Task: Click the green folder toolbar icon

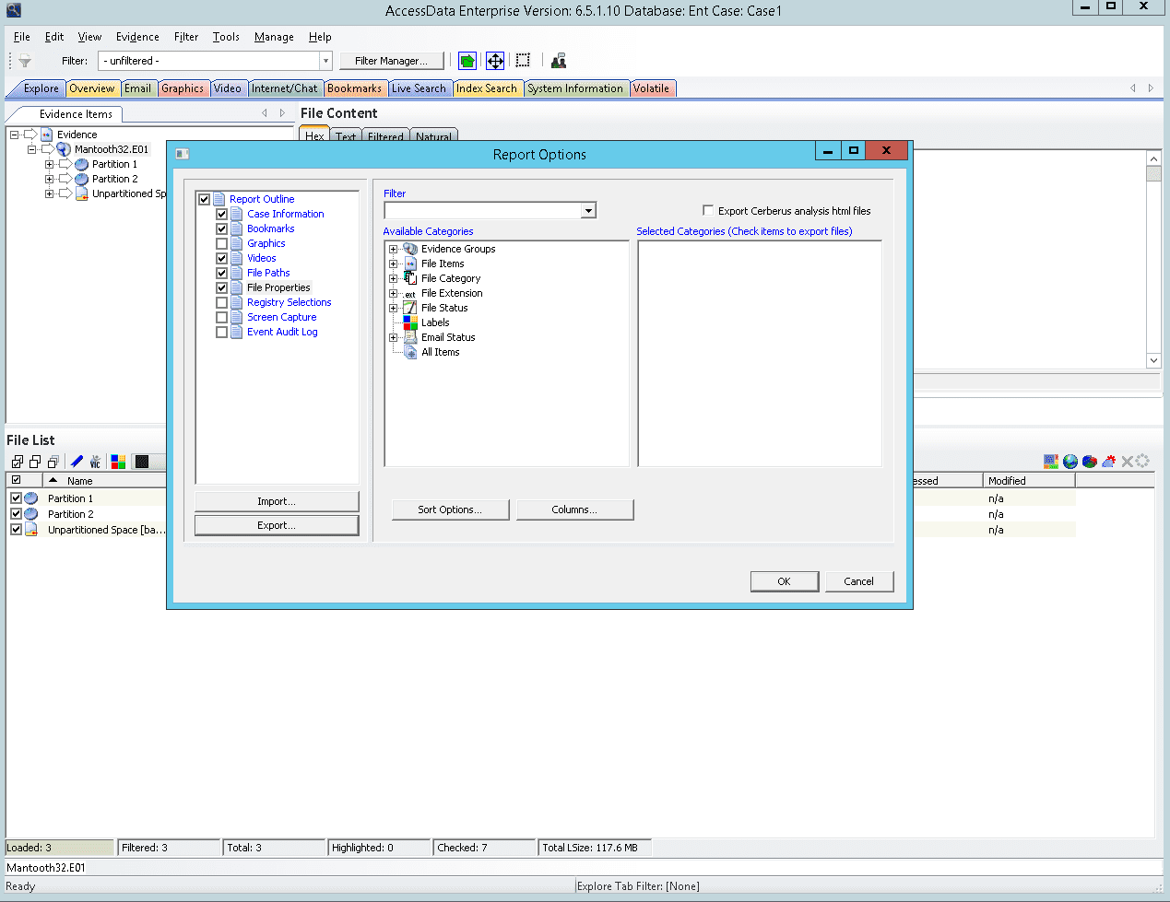Action: click(467, 61)
